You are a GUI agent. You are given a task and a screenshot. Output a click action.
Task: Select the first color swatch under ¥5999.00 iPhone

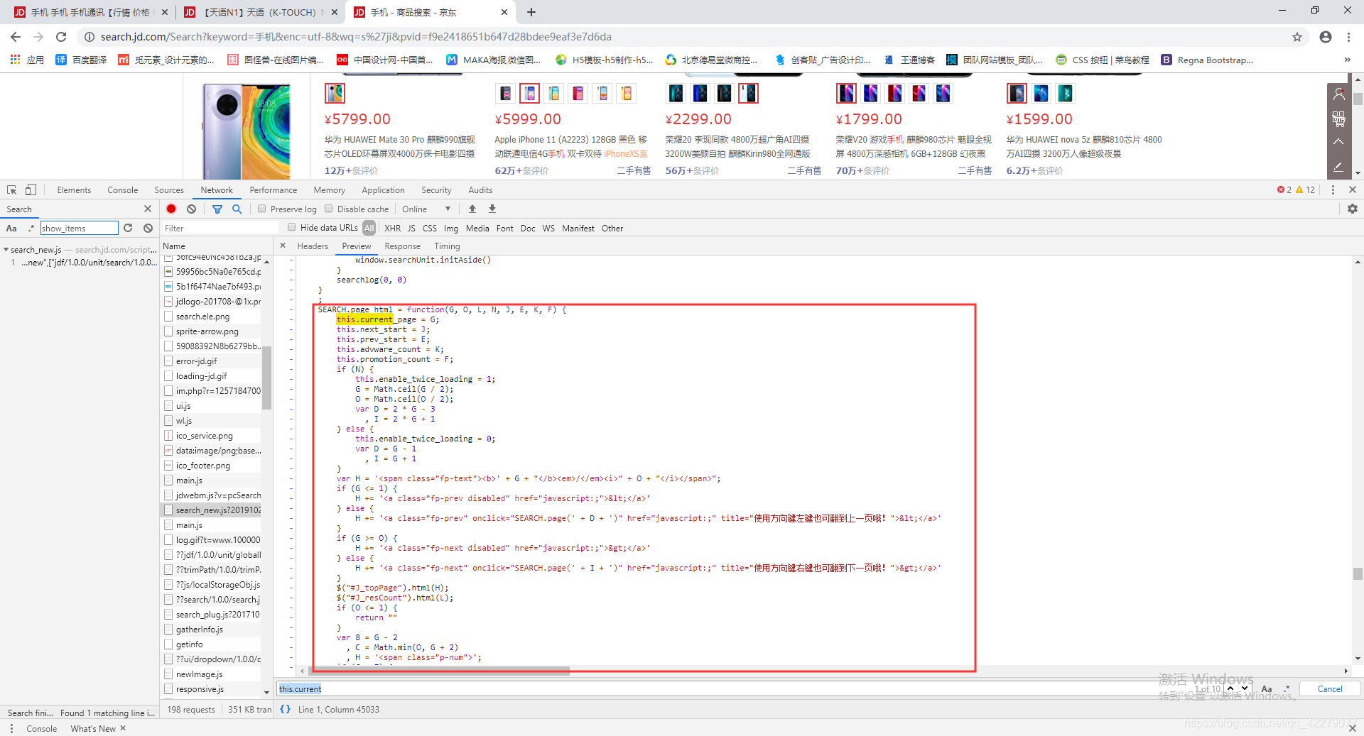tap(506, 93)
